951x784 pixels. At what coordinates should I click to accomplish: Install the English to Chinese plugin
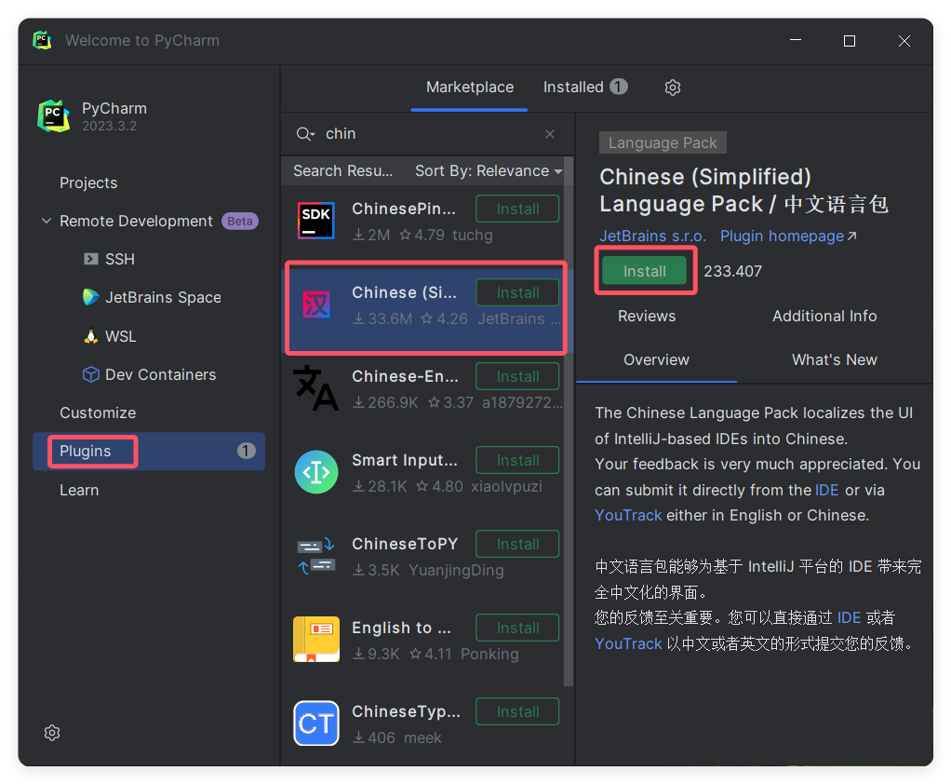coord(517,628)
